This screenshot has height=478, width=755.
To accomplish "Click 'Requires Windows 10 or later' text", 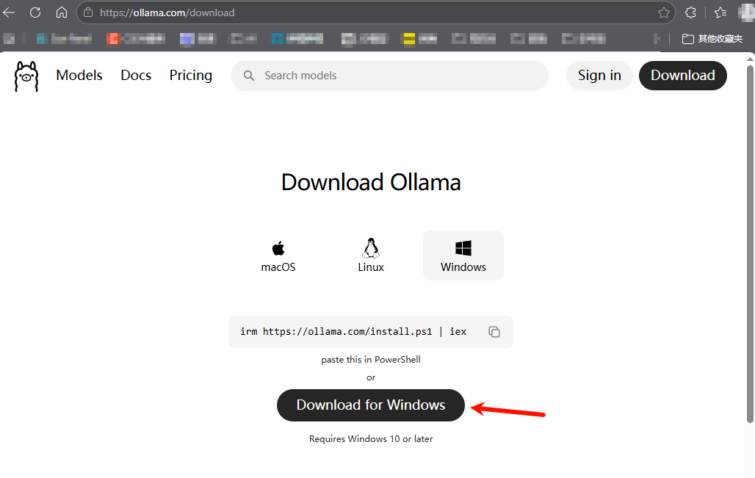I will tap(371, 439).
